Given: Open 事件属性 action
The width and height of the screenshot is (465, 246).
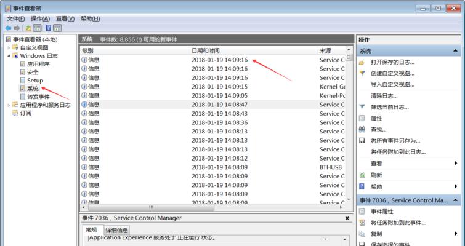Looking at the screenshot, I should pyautogui.click(x=382, y=212).
